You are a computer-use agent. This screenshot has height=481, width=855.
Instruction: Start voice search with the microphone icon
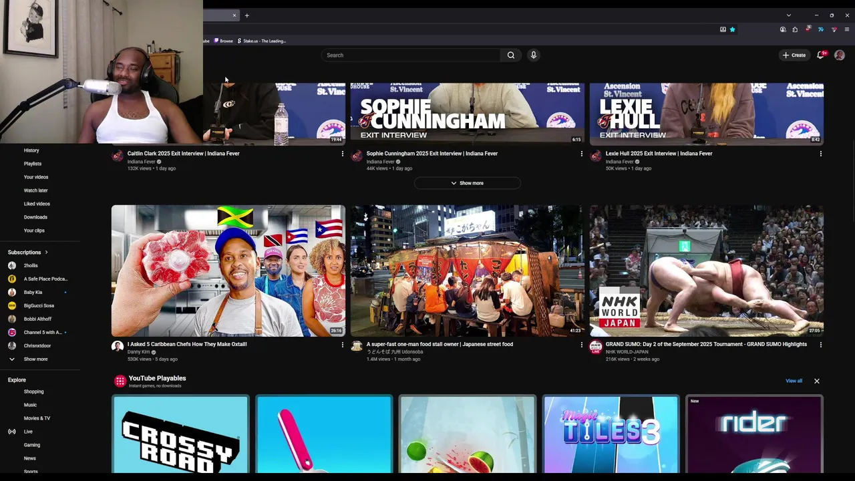click(x=534, y=55)
